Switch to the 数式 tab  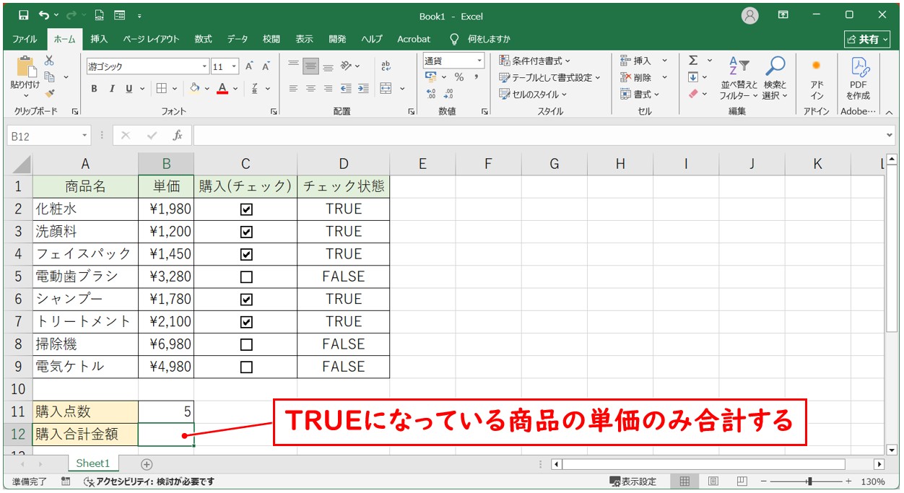click(x=203, y=39)
